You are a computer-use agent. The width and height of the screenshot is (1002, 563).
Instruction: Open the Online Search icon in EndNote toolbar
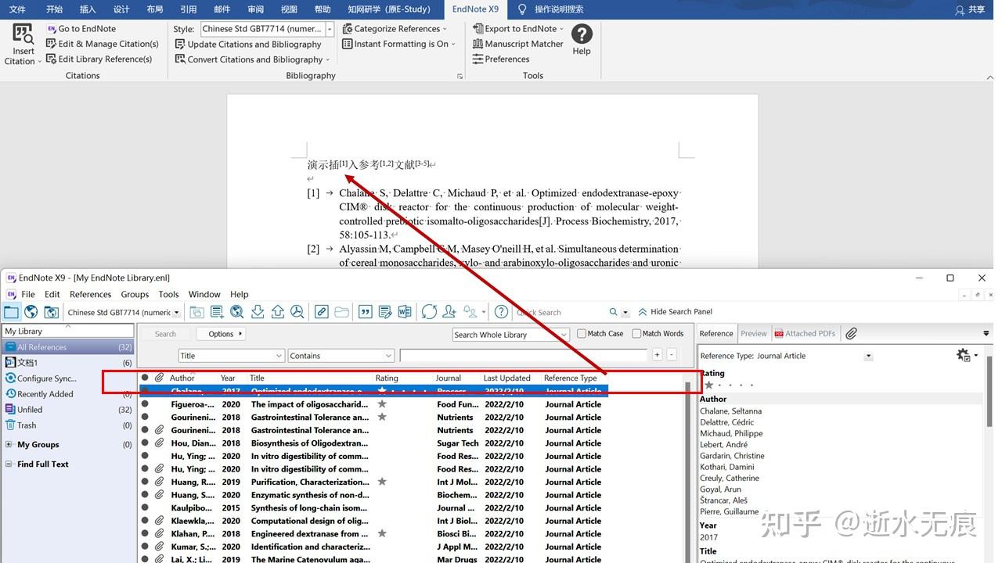click(237, 312)
